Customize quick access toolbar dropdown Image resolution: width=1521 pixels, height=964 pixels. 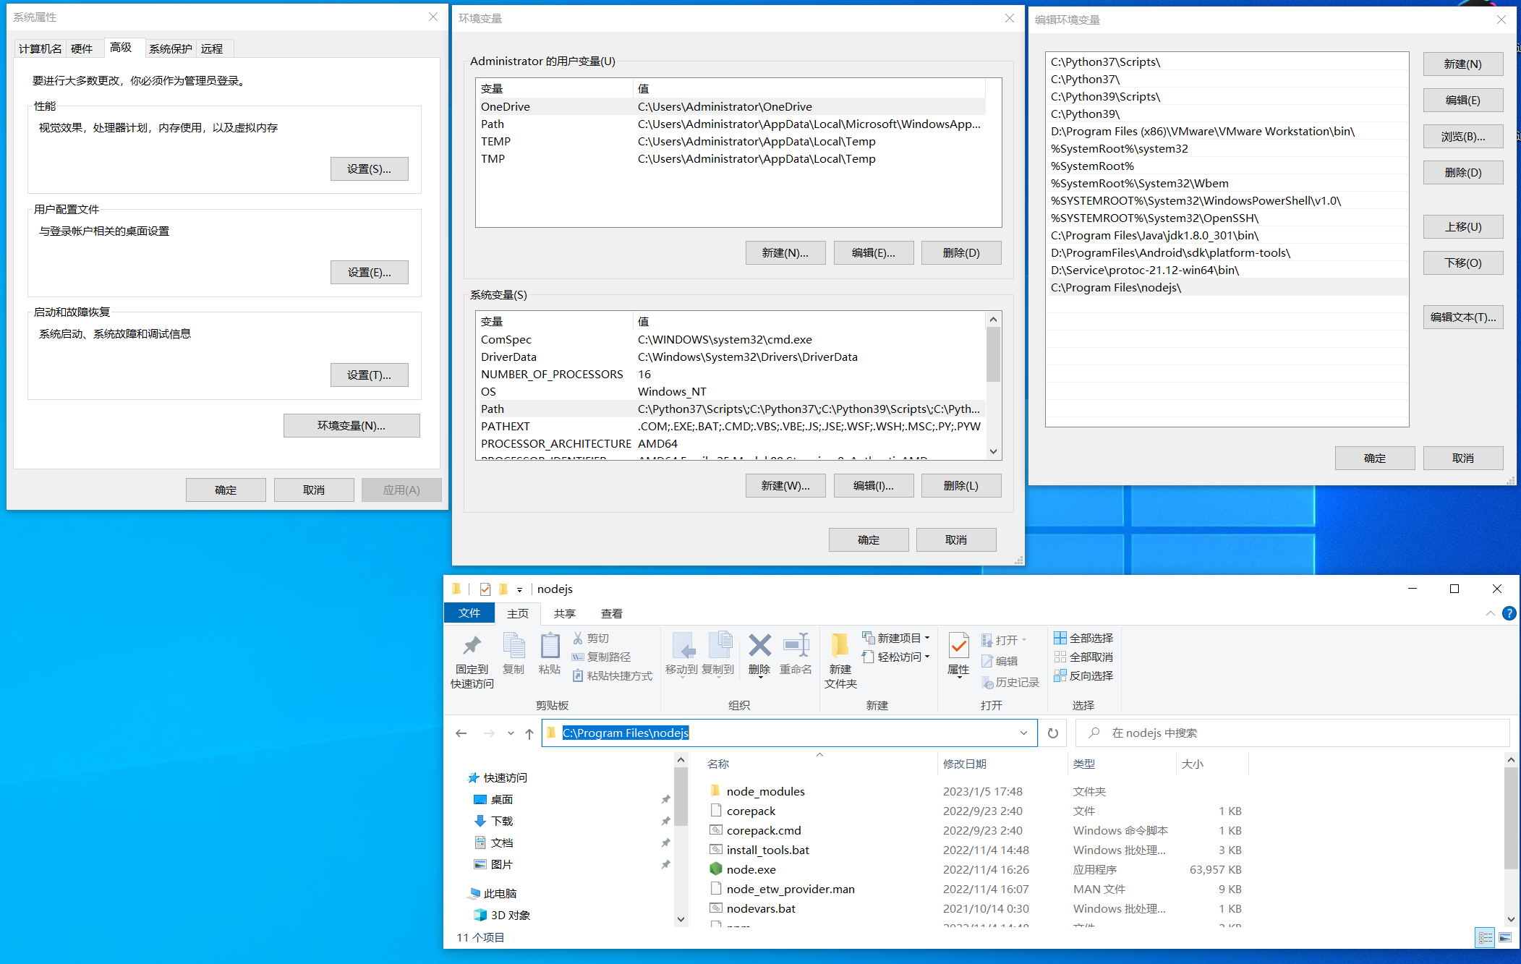(519, 589)
